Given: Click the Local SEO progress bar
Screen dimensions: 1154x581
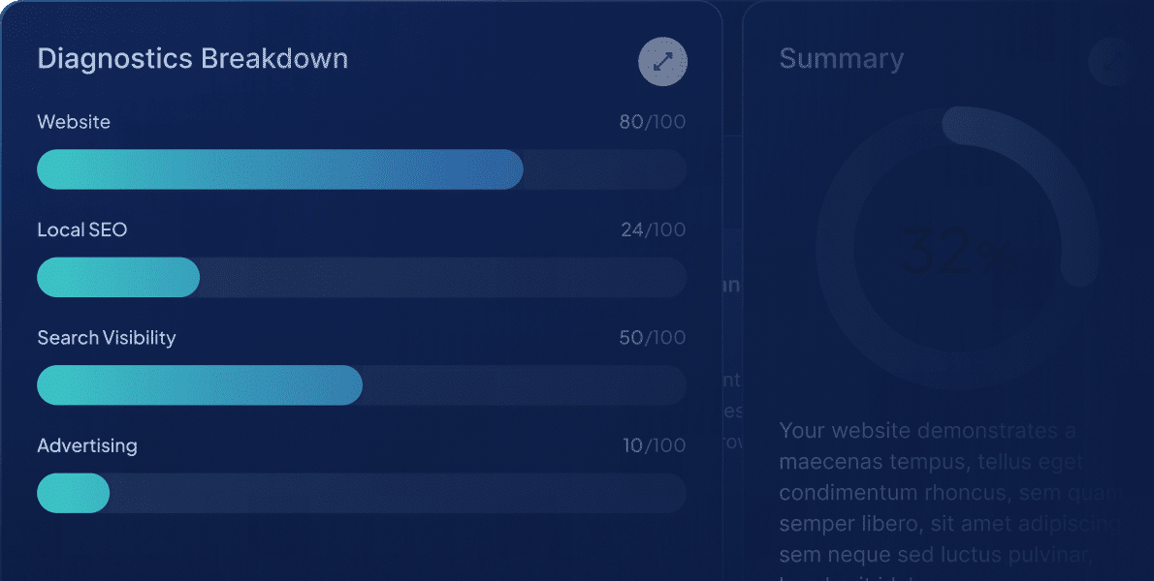Looking at the screenshot, I should pyautogui.click(x=118, y=278).
